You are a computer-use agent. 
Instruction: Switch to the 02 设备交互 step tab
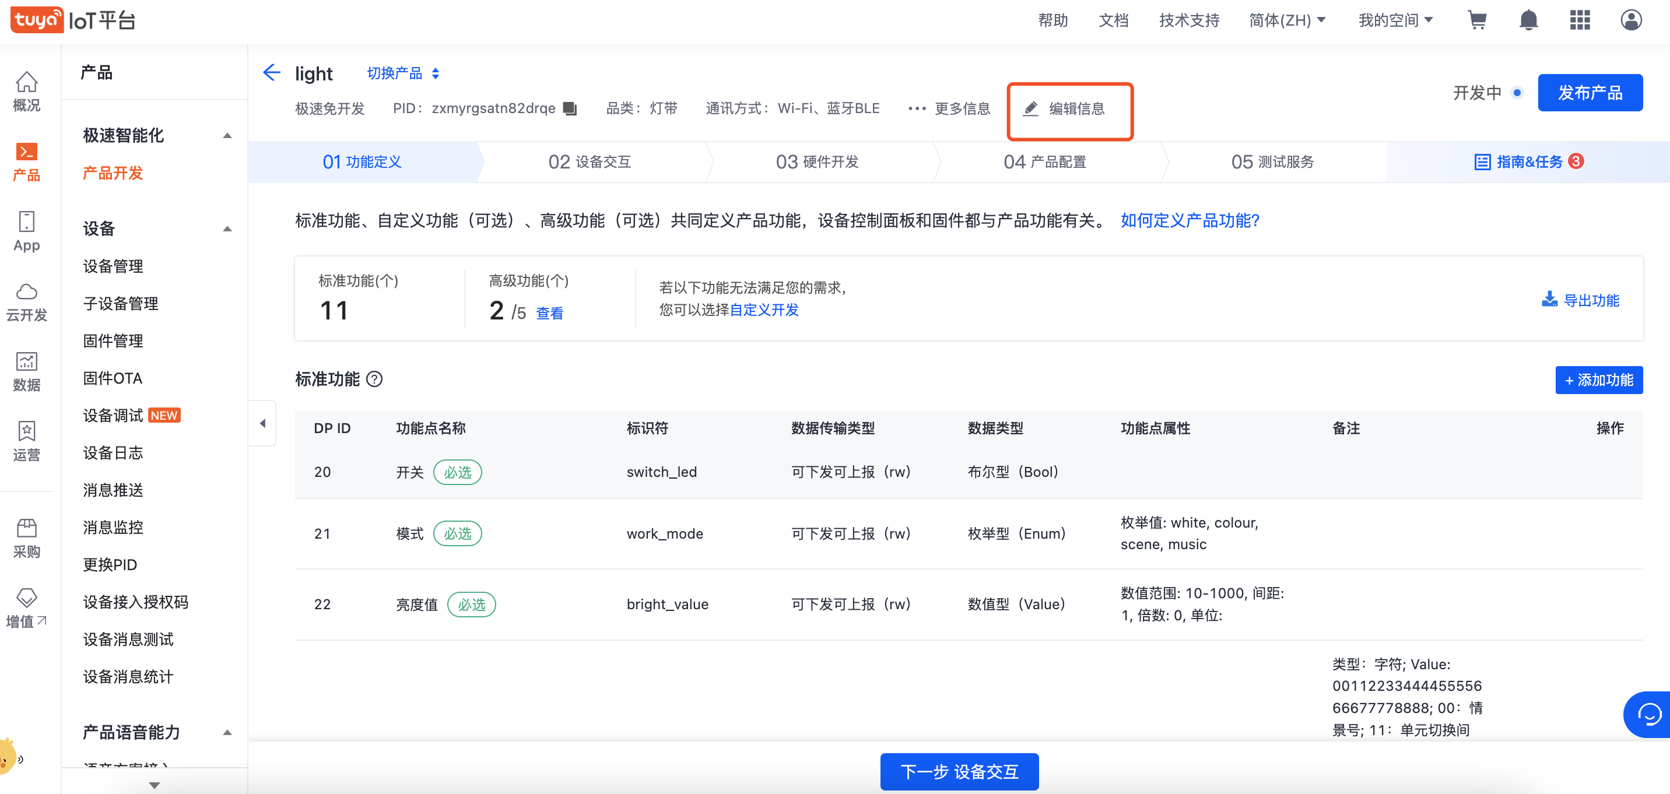590,162
